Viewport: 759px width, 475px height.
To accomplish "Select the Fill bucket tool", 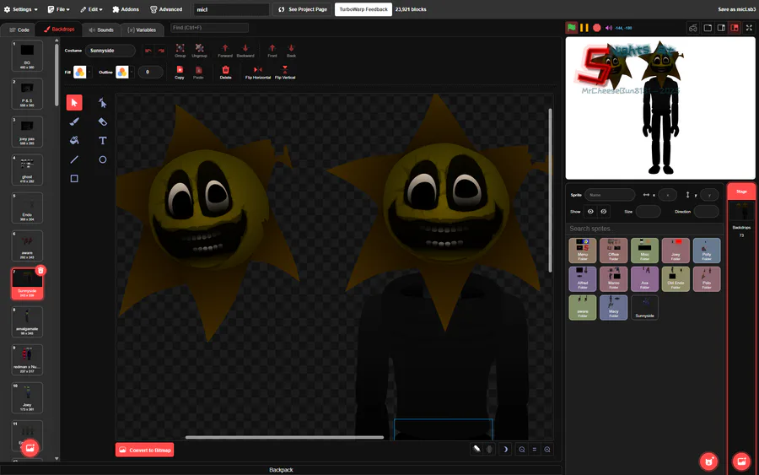I will [x=74, y=140].
